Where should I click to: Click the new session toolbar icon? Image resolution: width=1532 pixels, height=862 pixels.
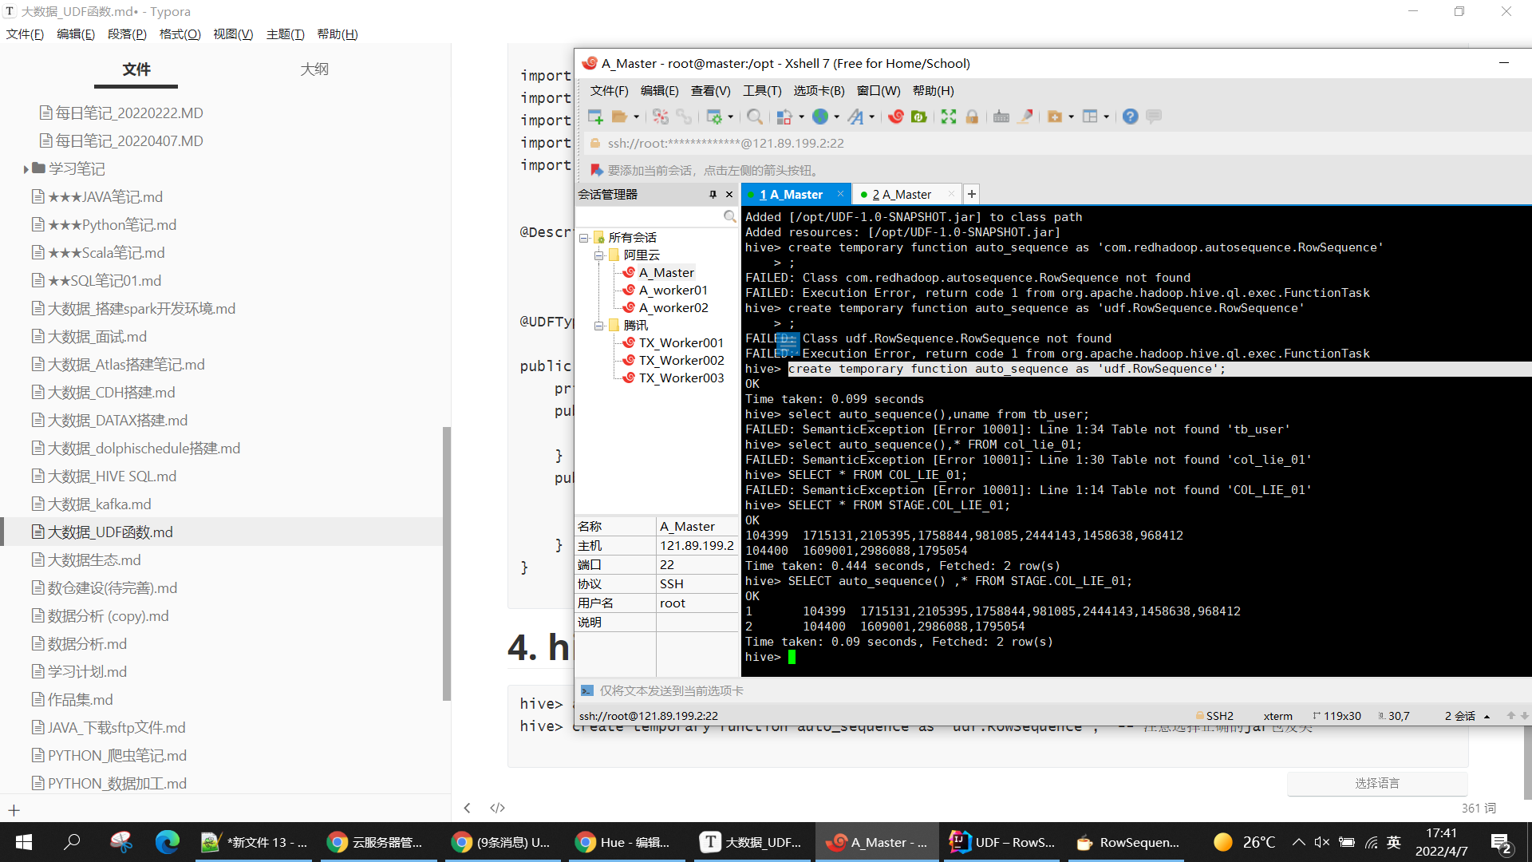tap(595, 117)
